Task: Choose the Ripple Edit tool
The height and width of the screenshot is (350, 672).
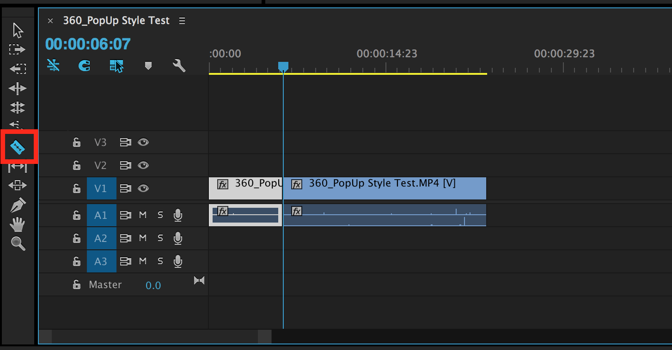Action: click(x=18, y=88)
